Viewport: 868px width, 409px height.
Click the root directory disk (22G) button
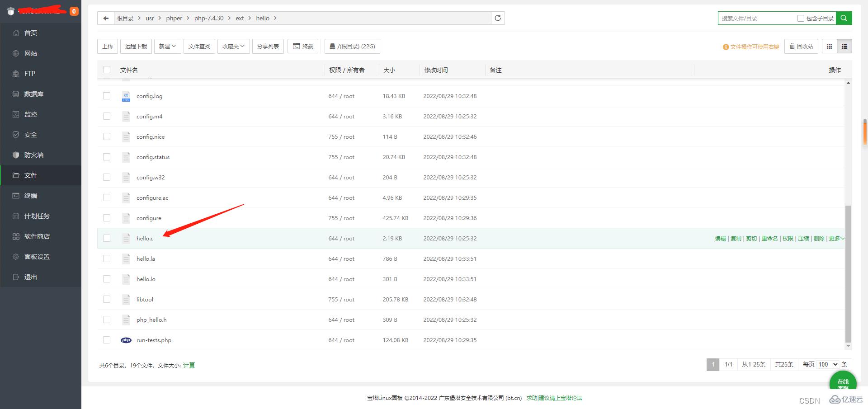(352, 46)
